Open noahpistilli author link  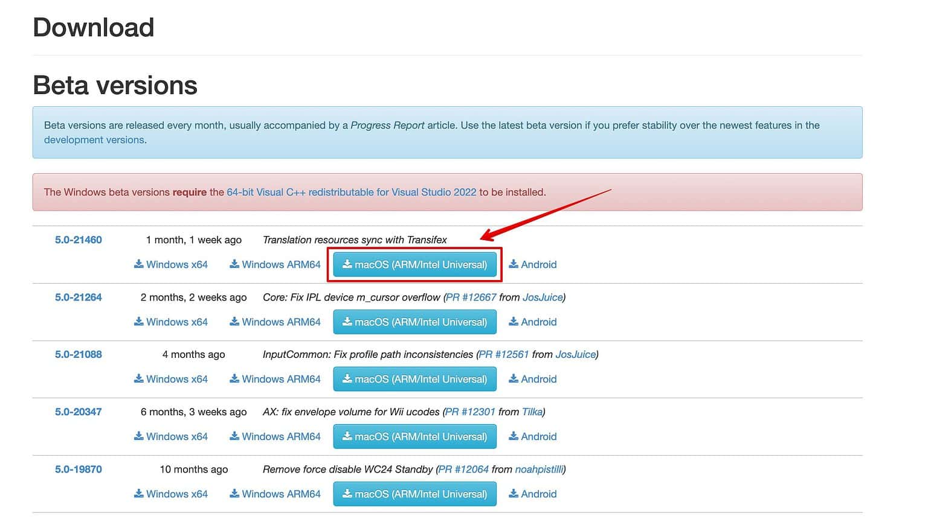tap(539, 469)
